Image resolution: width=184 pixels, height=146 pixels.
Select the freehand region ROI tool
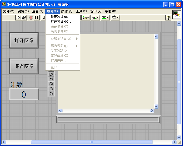pyautogui.click(x=51, y=84)
